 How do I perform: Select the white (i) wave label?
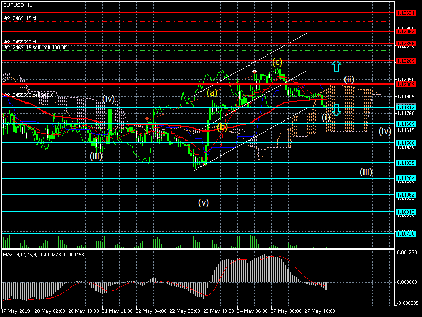(325, 118)
